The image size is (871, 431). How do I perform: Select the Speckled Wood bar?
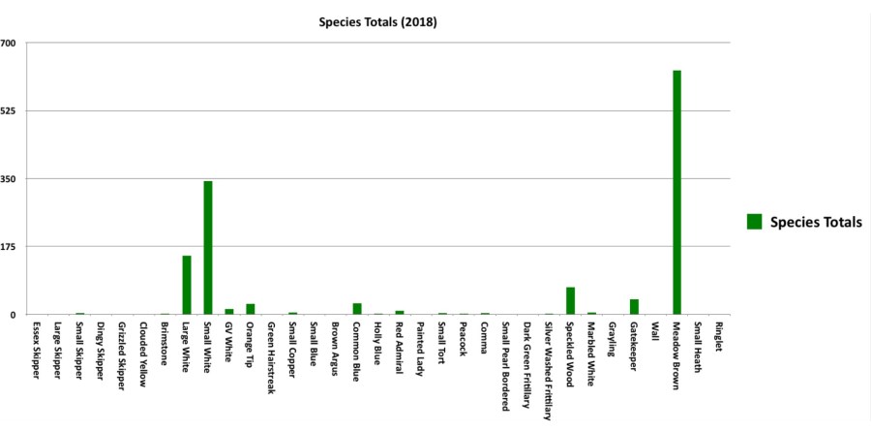(x=570, y=301)
